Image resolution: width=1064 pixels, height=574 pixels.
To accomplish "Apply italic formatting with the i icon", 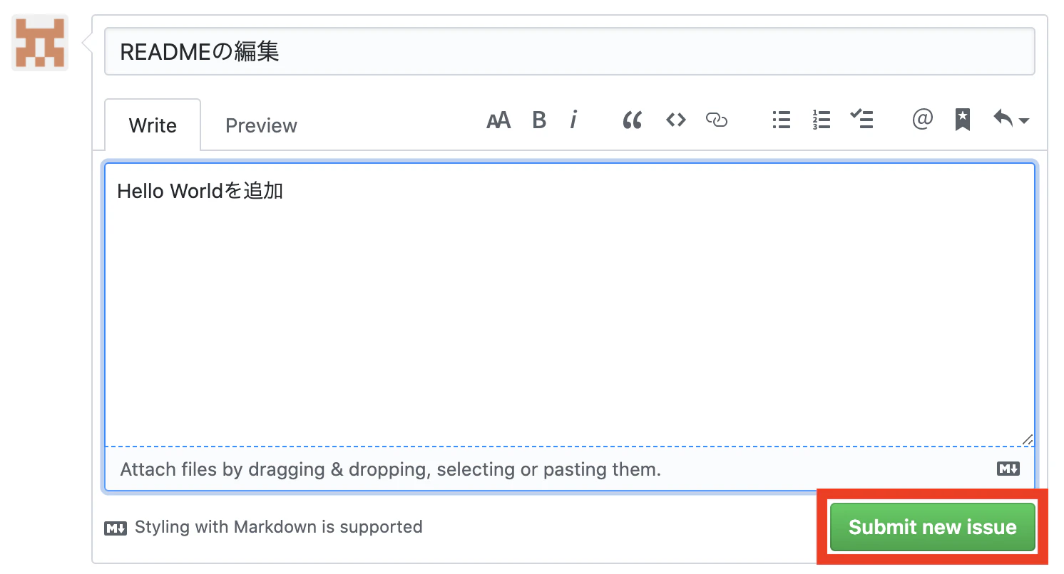I will (x=573, y=120).
